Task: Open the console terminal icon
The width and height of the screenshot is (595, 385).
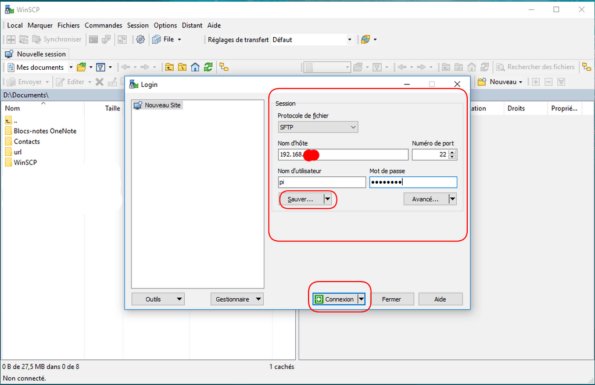Action: pos(94,39)
